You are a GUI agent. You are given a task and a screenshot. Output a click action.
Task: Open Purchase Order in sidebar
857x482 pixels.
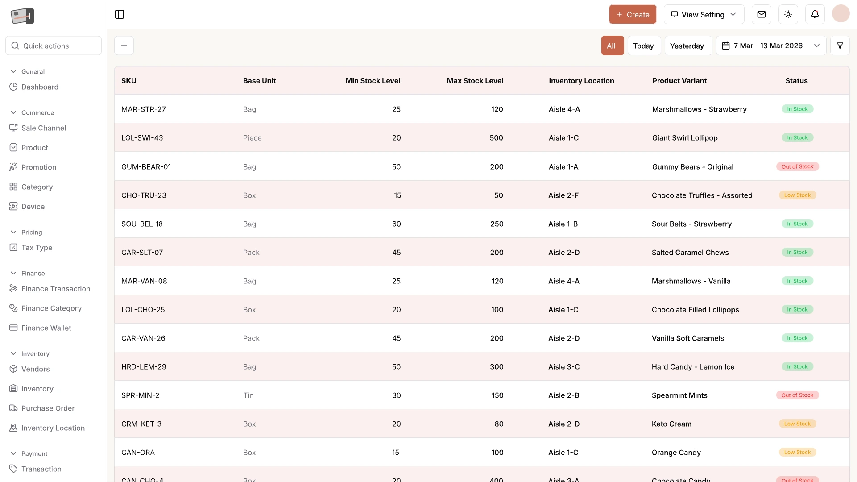(48, 408)
